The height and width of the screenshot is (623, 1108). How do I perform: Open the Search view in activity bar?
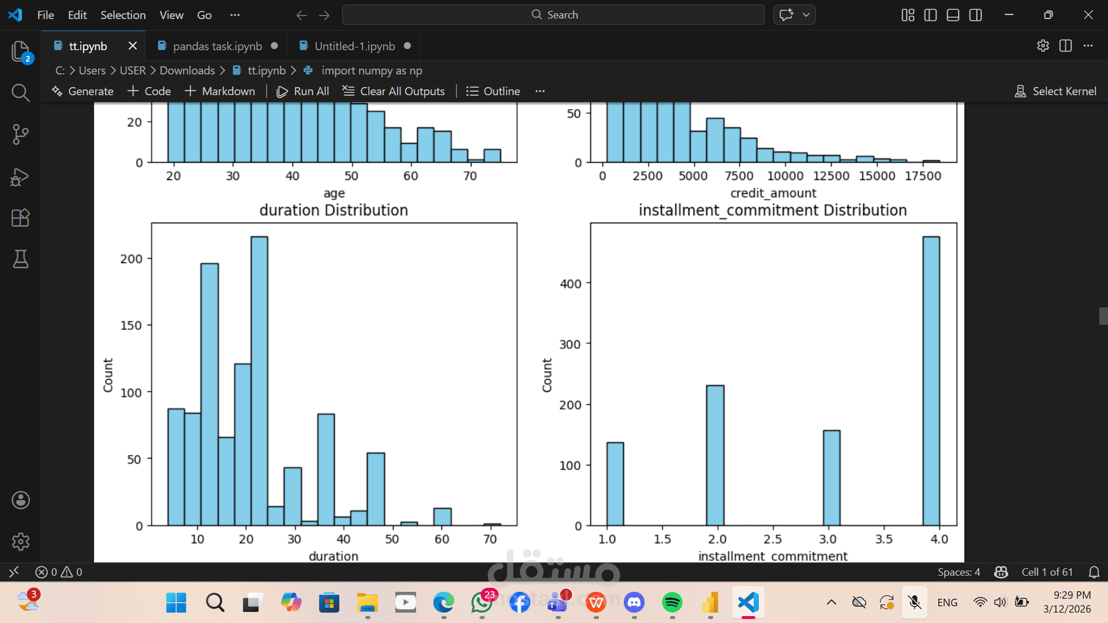click(21, 92)
